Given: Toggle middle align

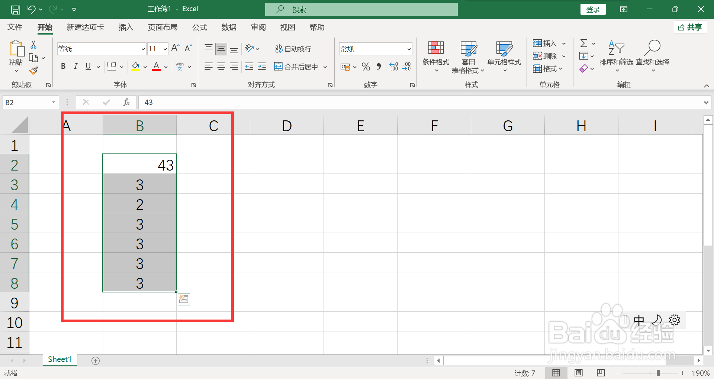Looking at the screenshot, I should [221, 49].
